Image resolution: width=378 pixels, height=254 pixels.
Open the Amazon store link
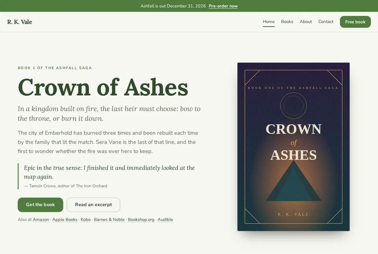point(41,220)
